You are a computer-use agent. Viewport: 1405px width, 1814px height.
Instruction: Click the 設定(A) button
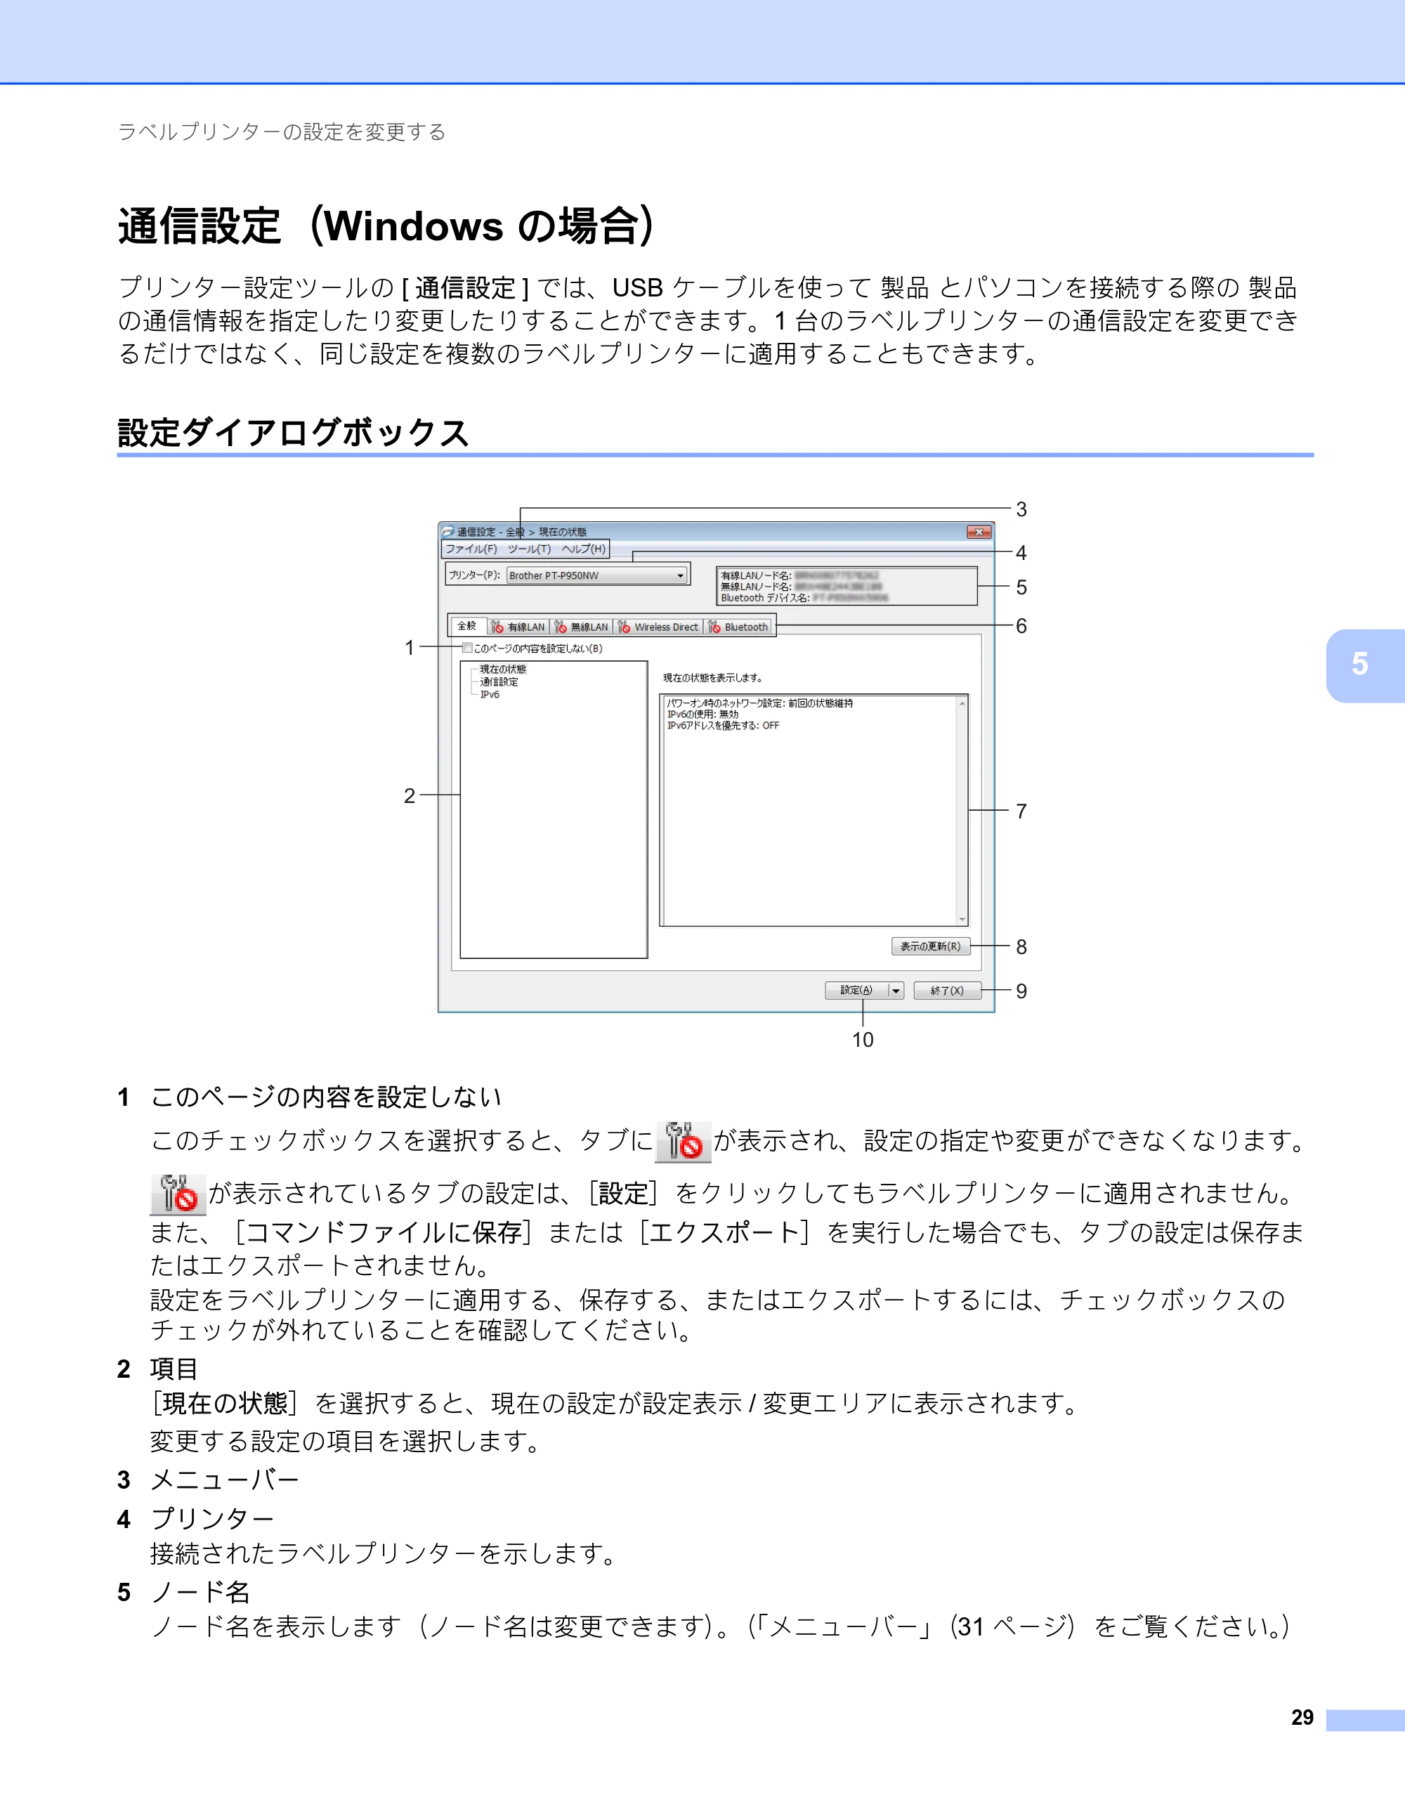856,990
